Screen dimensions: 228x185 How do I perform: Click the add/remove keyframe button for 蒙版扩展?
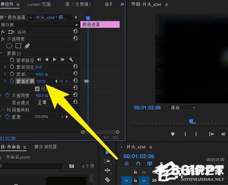(62, 81)
